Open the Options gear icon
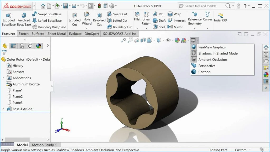Image resolution: width=270 pixels, height=152 pixels. click(112, 6)
